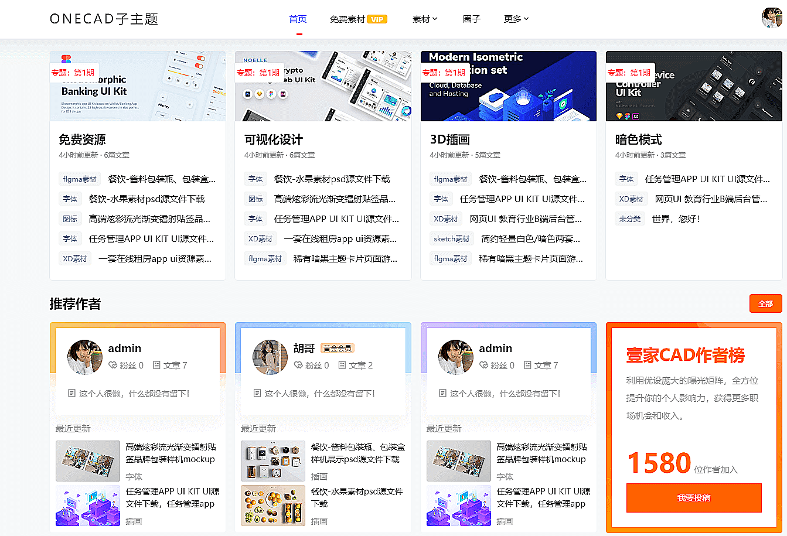Image resolution: width=787 pixels, height=536 pixels.
Task: Open 世界，您好！ article
Action: point(676,219)
